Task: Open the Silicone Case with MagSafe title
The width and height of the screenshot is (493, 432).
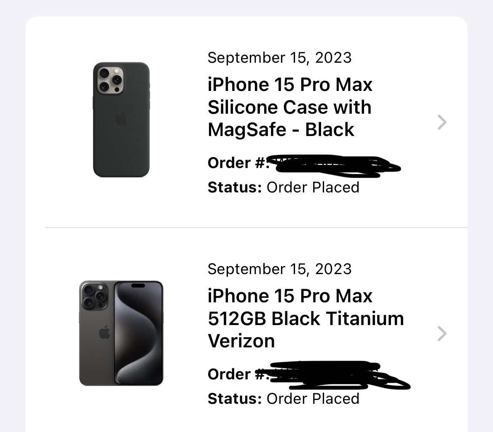Action: [x=290, y=107]
